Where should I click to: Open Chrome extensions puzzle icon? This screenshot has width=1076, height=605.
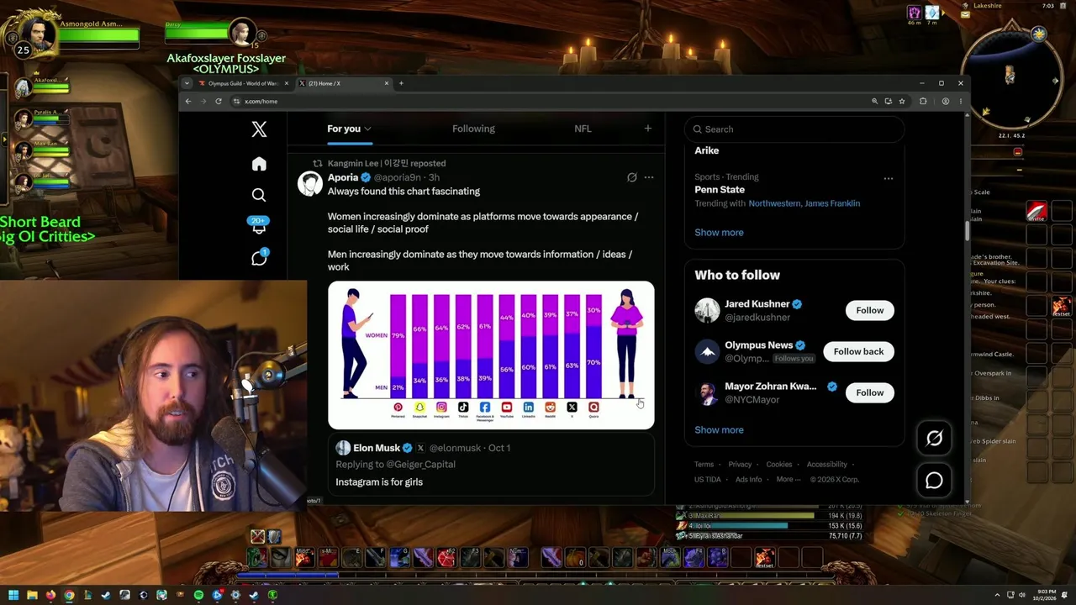923,101
